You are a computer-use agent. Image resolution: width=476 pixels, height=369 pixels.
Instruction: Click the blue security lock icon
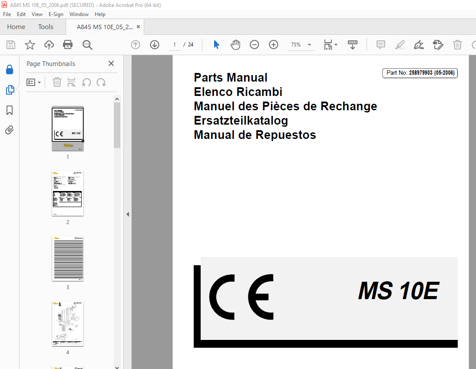point(10,70)
